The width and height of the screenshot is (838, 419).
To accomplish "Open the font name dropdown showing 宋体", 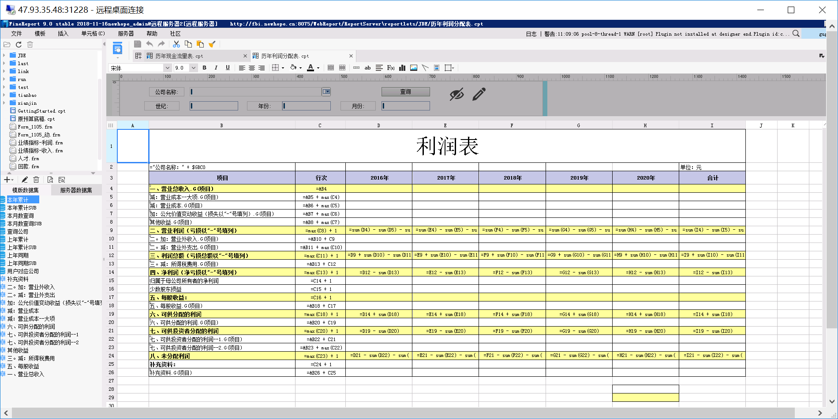I will click(x=167, y=68).
